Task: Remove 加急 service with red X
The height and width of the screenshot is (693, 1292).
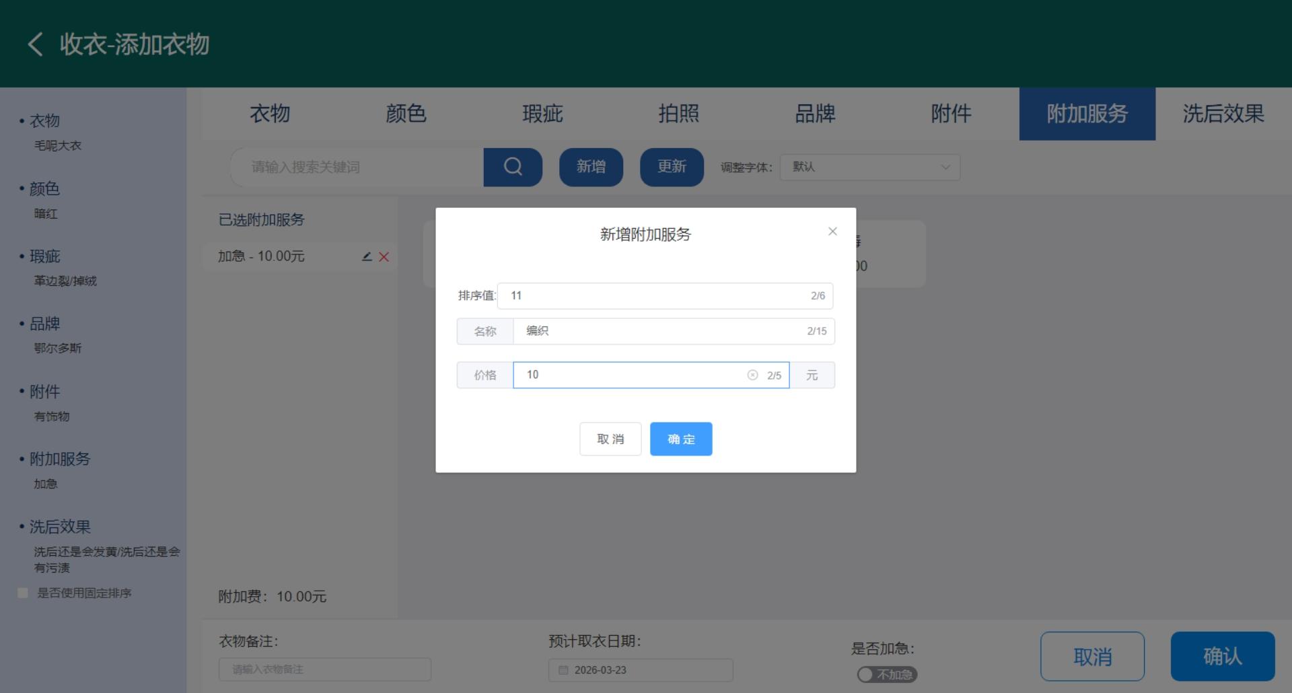Action: [x=384, y=256]
